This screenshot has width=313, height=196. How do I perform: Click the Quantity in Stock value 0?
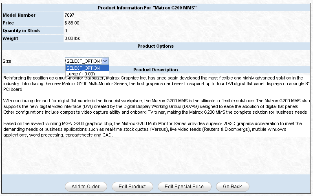[x=66, y=31]
